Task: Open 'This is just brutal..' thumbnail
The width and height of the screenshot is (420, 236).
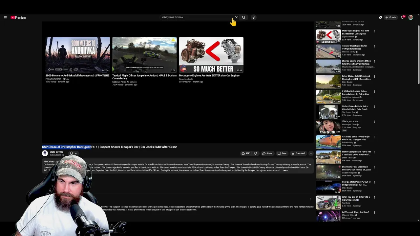Action: click(328, 127)
